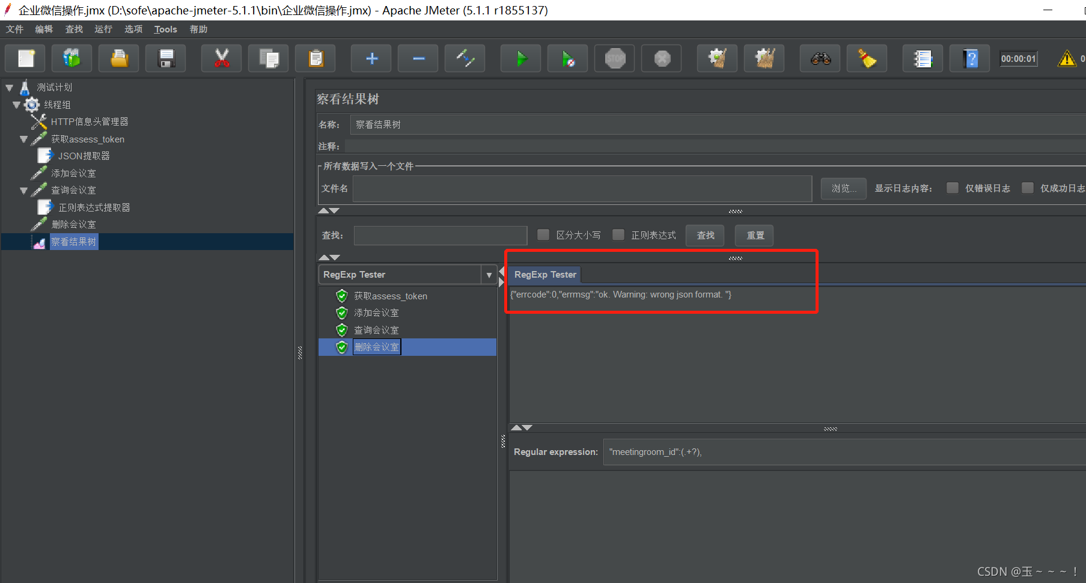Click the 查找 search text field
Viewport: 1086px width, 583px height.
[441, 235]
